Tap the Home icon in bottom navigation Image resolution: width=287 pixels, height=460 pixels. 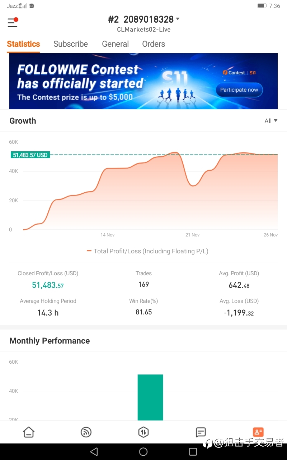coord(29,432)
